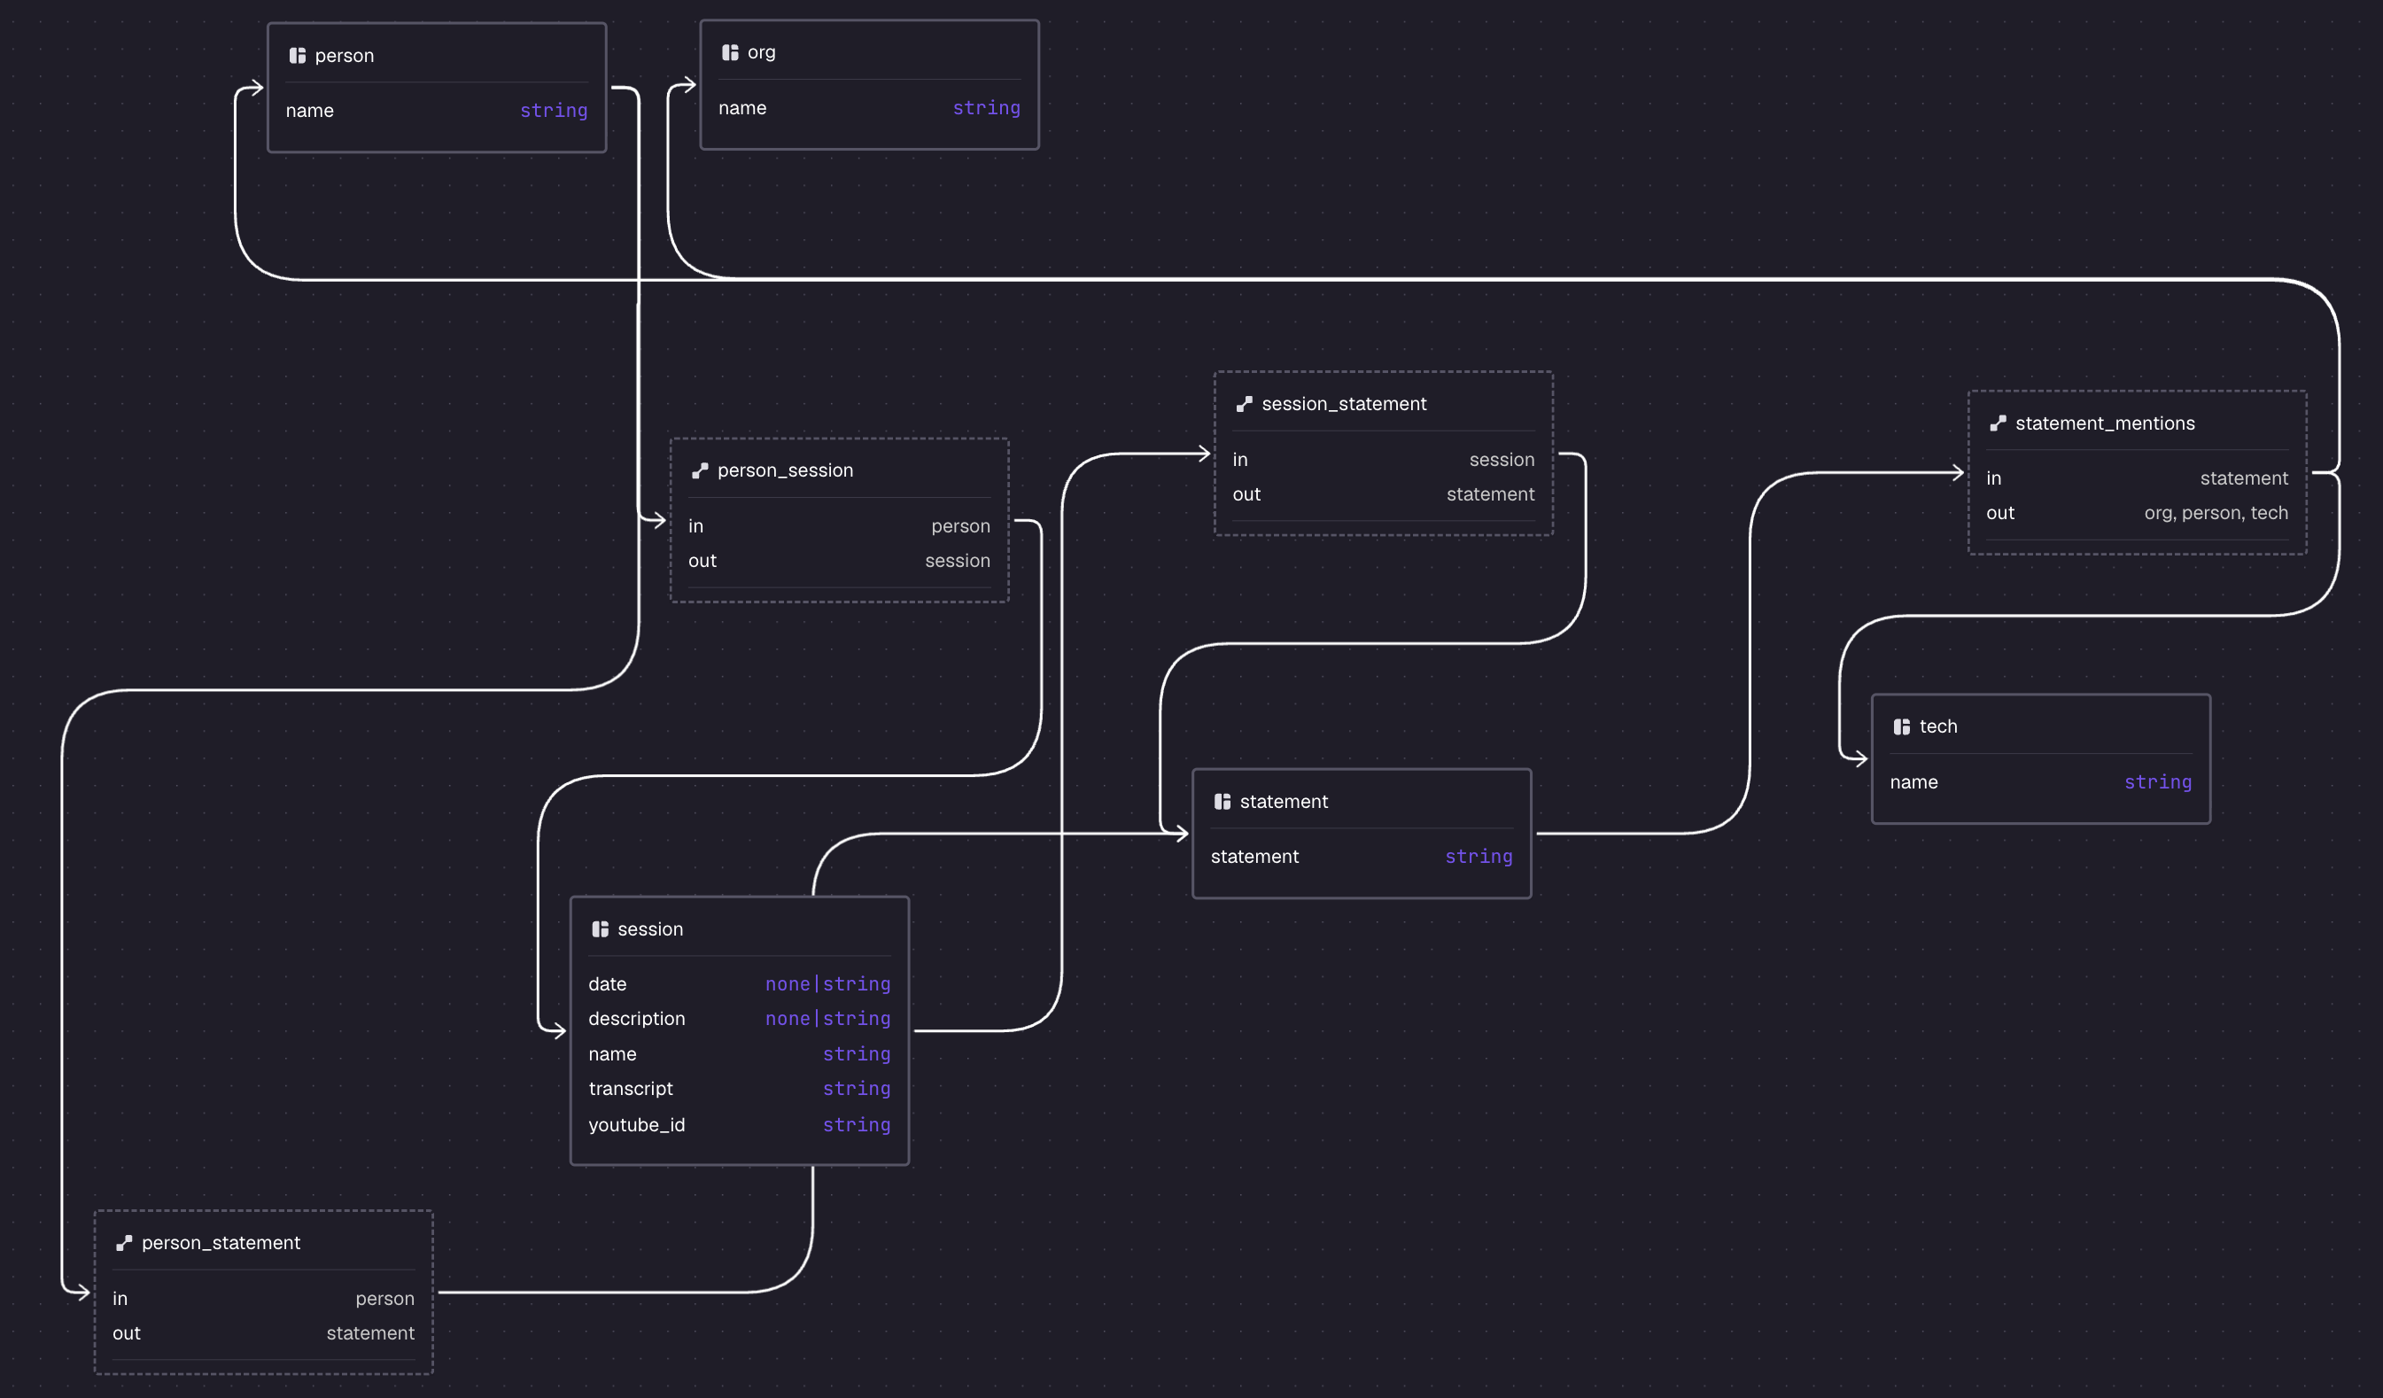This screenshot has width=2383, height=1398.
Task: Click the transcript field in session table
Action: pyautogui.click(x=740, y=1089)
